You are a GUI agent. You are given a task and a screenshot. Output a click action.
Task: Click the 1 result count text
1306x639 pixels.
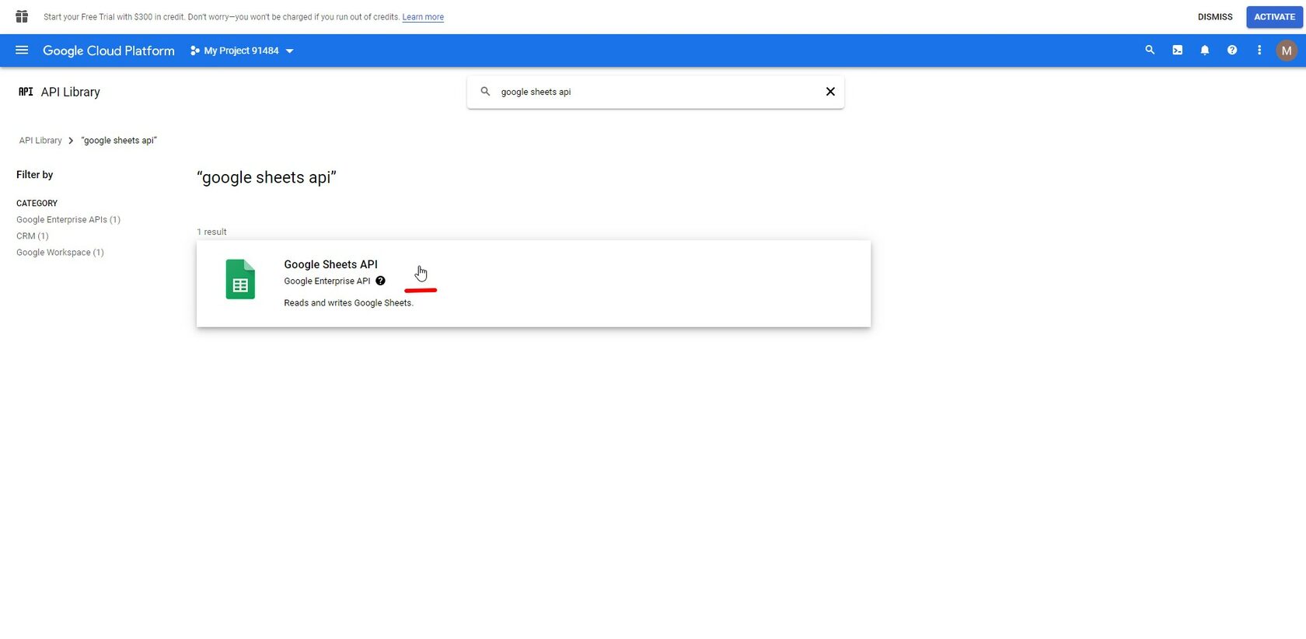click(211, 232)
